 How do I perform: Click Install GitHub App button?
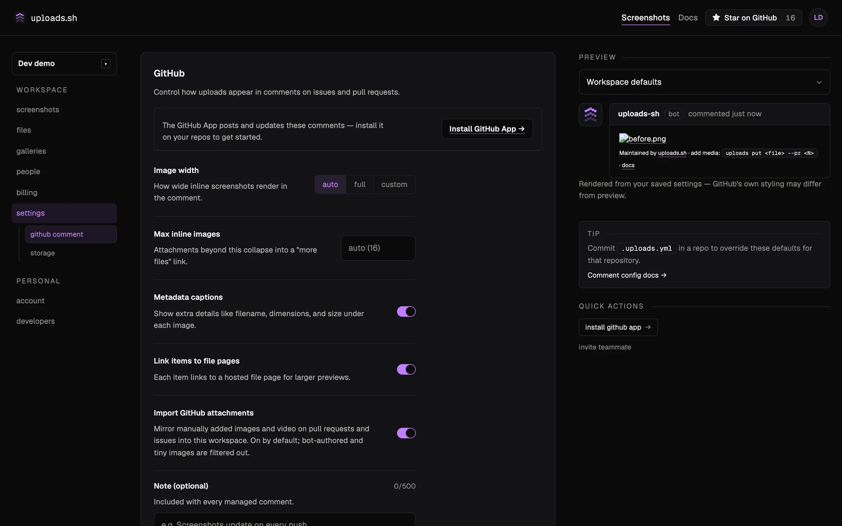[x=487, y=129]
